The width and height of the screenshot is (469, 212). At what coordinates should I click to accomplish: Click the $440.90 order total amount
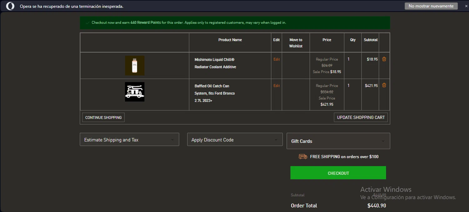376,205
